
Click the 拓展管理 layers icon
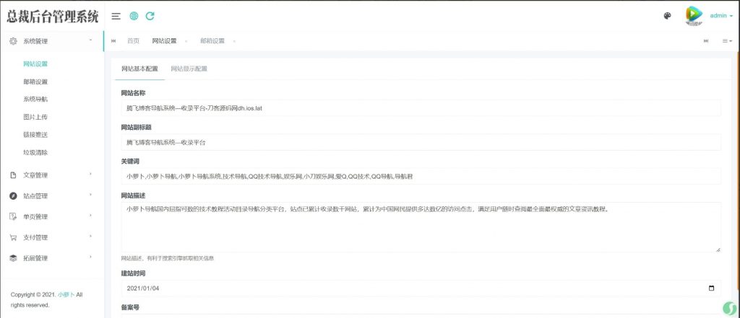13,258
